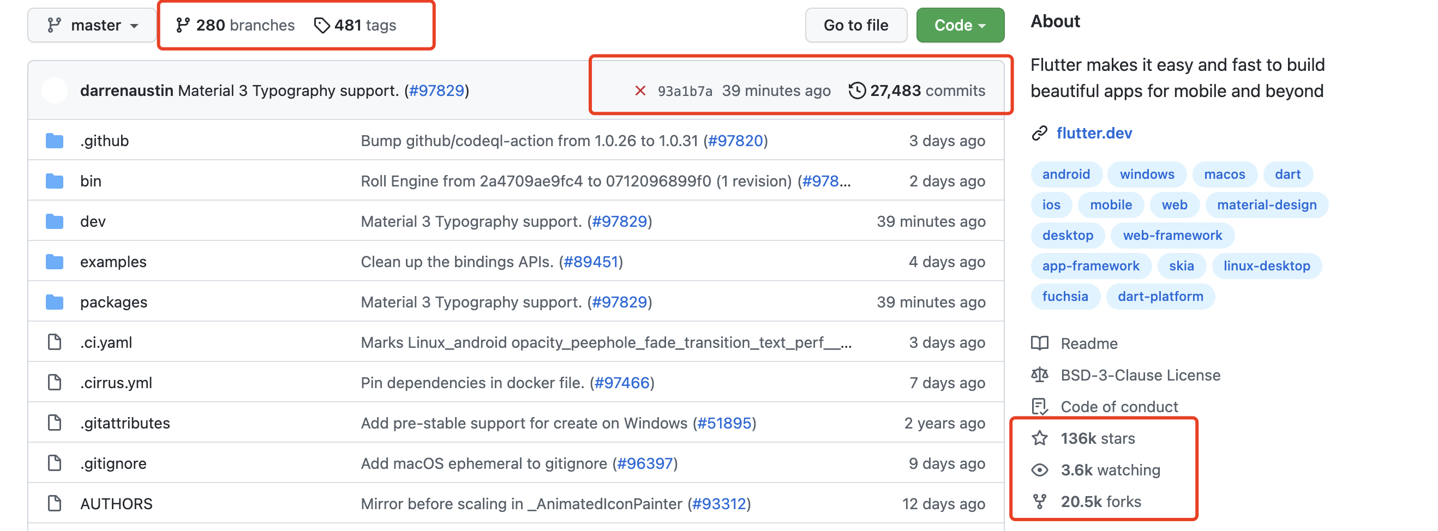Click the folder icon for dev
The width and height of the screenshot is (1438, 531).
(x=55, y=221)
